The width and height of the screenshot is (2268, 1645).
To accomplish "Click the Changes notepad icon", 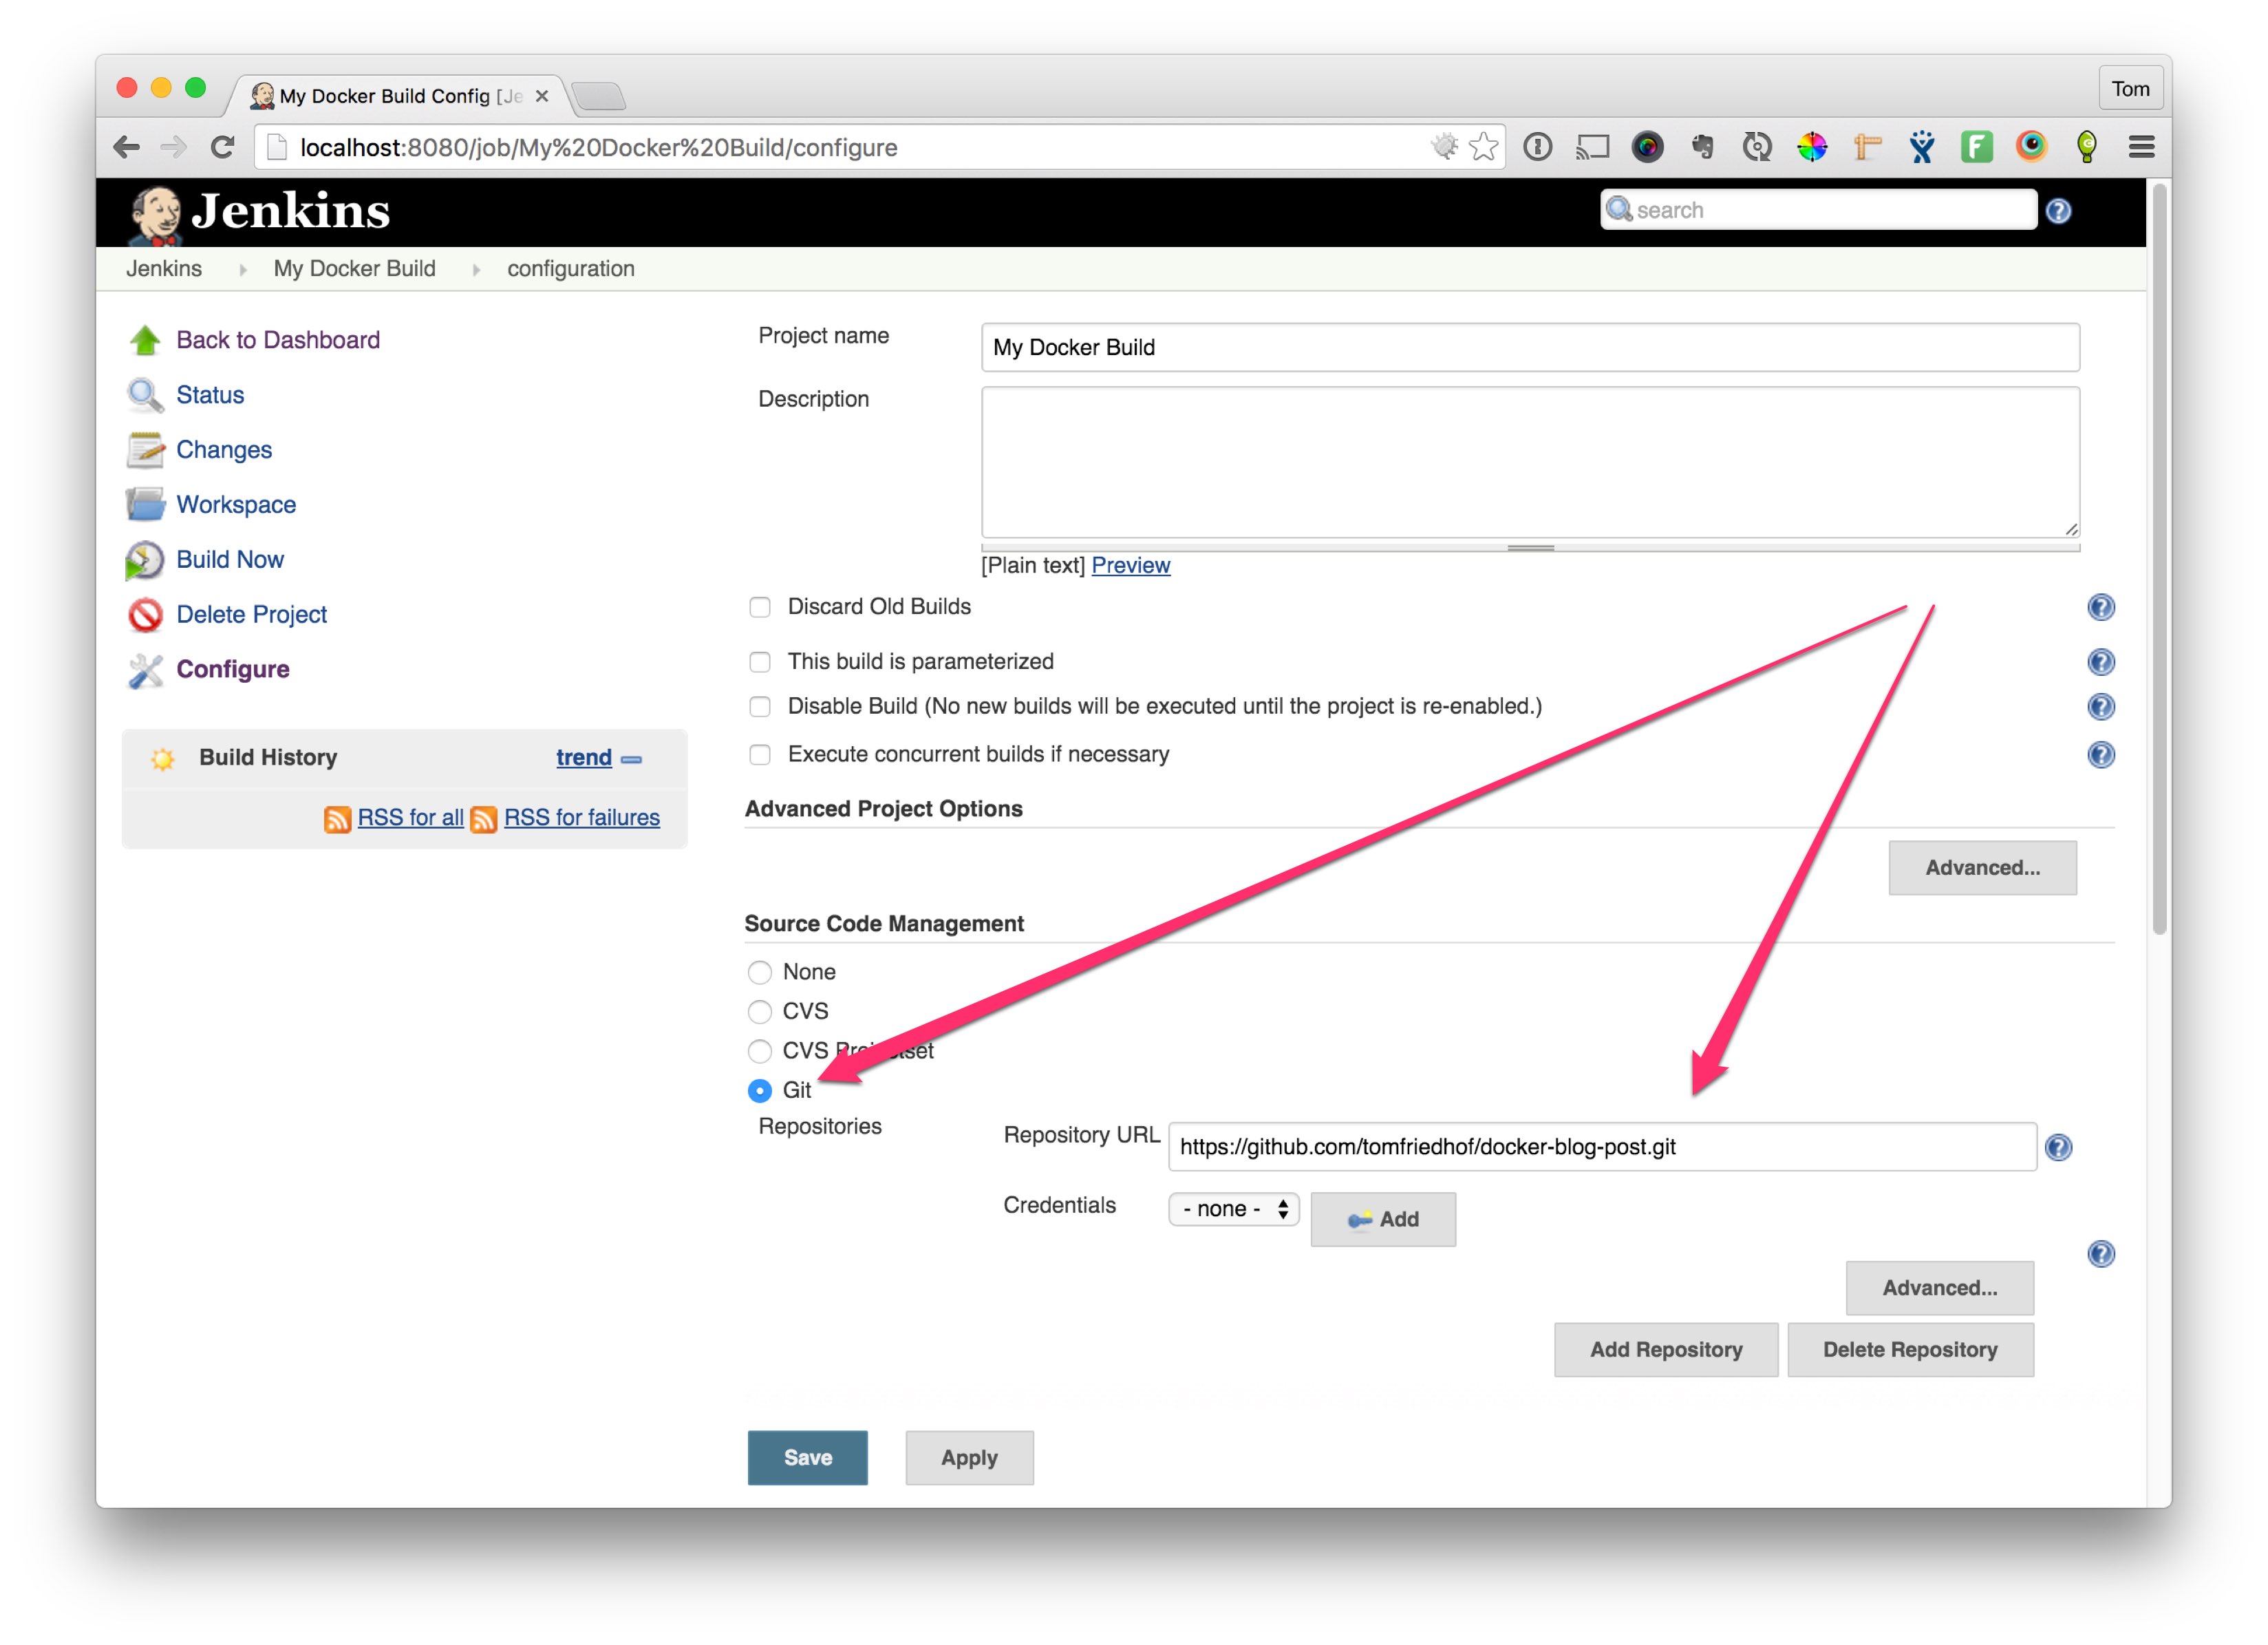I will click(x=145, y=450).
